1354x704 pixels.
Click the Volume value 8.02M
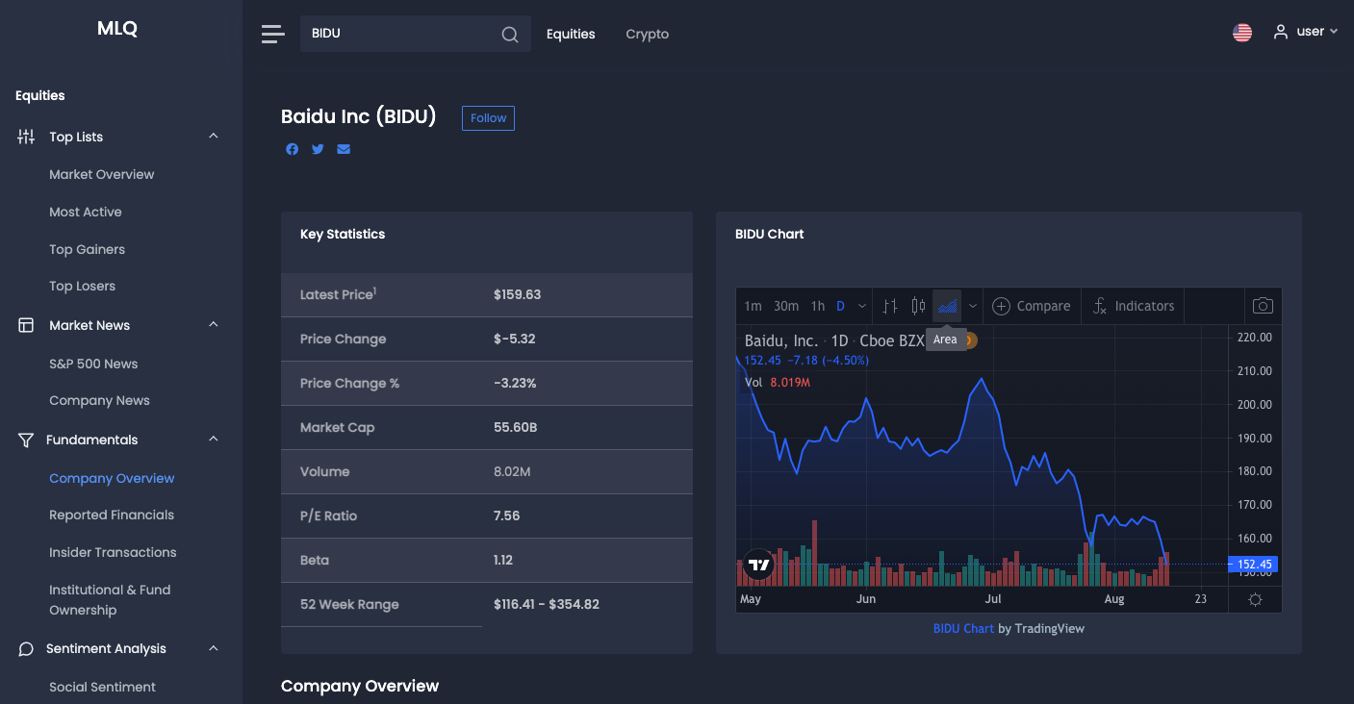(512, 471)
